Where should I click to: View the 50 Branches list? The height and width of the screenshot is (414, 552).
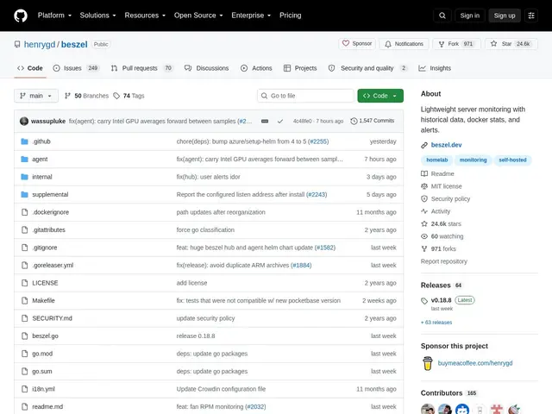point(86,96)
